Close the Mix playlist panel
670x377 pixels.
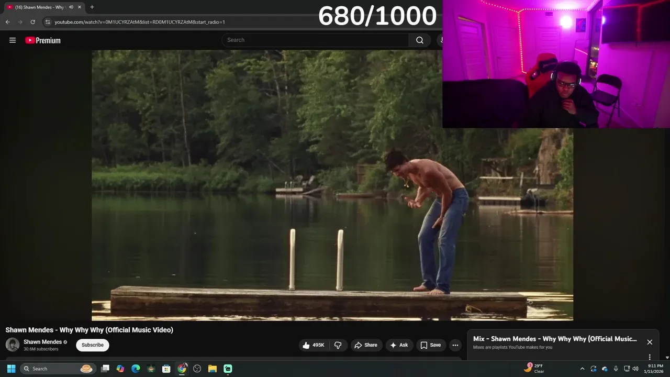650,342
